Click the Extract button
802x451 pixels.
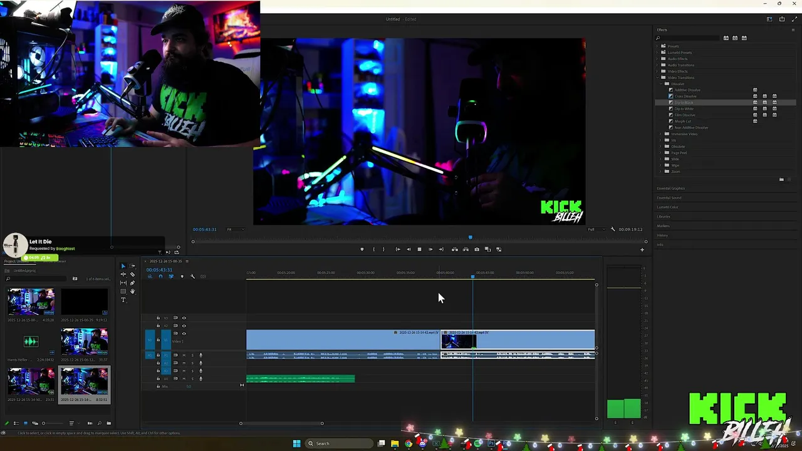[466, 249]
